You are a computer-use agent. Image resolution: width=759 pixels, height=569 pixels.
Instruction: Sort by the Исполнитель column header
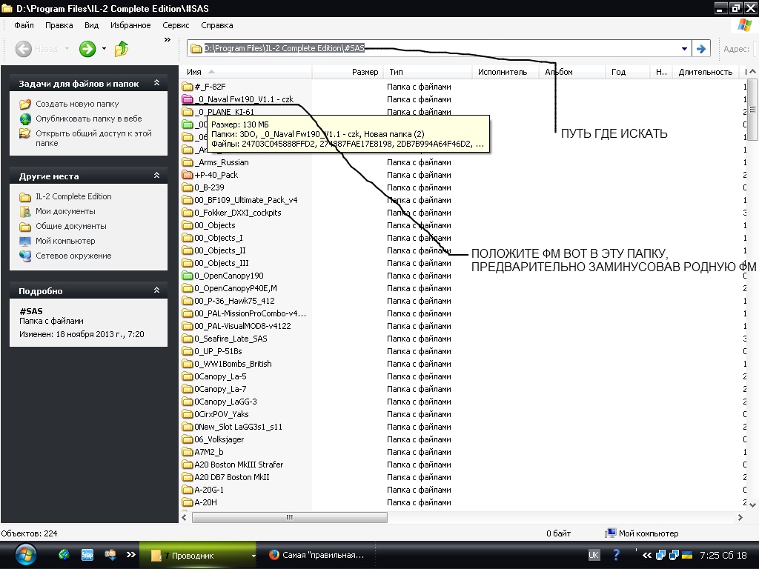506,72
